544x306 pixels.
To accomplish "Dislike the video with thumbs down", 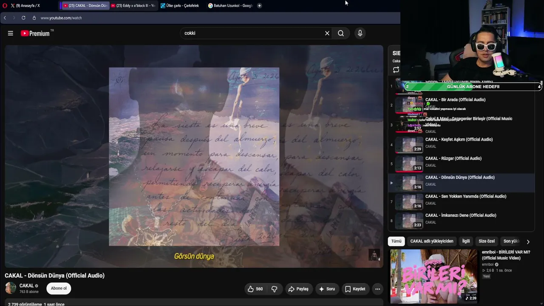I will pyautogui.click(x=275, y=289).
